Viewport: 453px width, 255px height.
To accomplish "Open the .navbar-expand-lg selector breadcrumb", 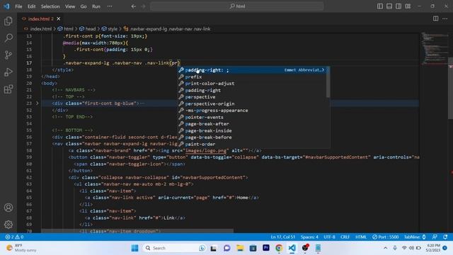I will (167, 29).
